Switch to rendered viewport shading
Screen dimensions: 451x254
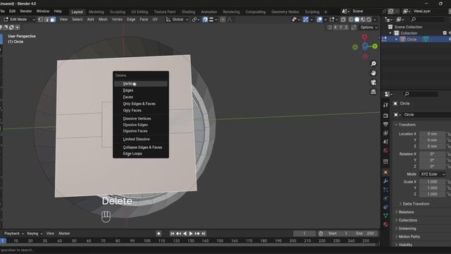pyautogui.click(x=369, y=20)
